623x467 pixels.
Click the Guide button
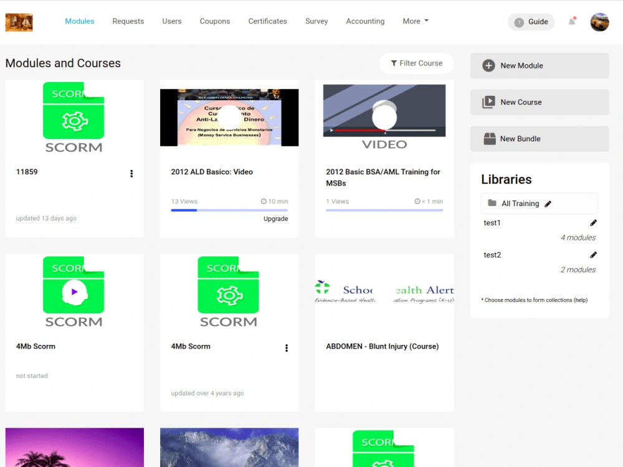tap(531, 22)
